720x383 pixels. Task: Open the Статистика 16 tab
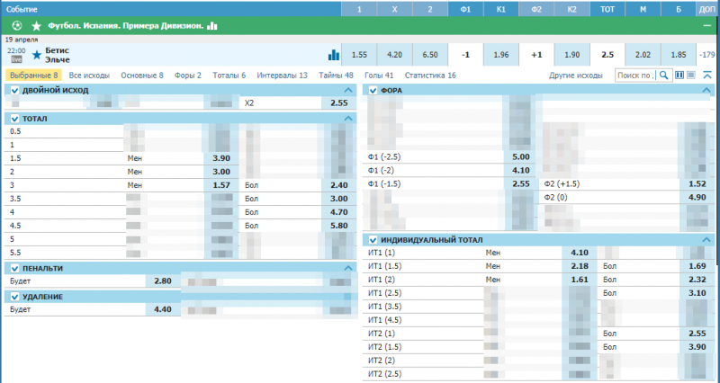click(x=430, y=76)
